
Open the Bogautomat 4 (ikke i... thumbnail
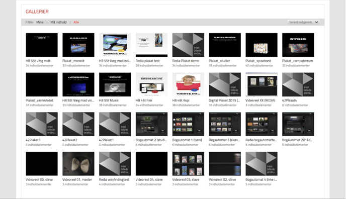tap(262, 164)
